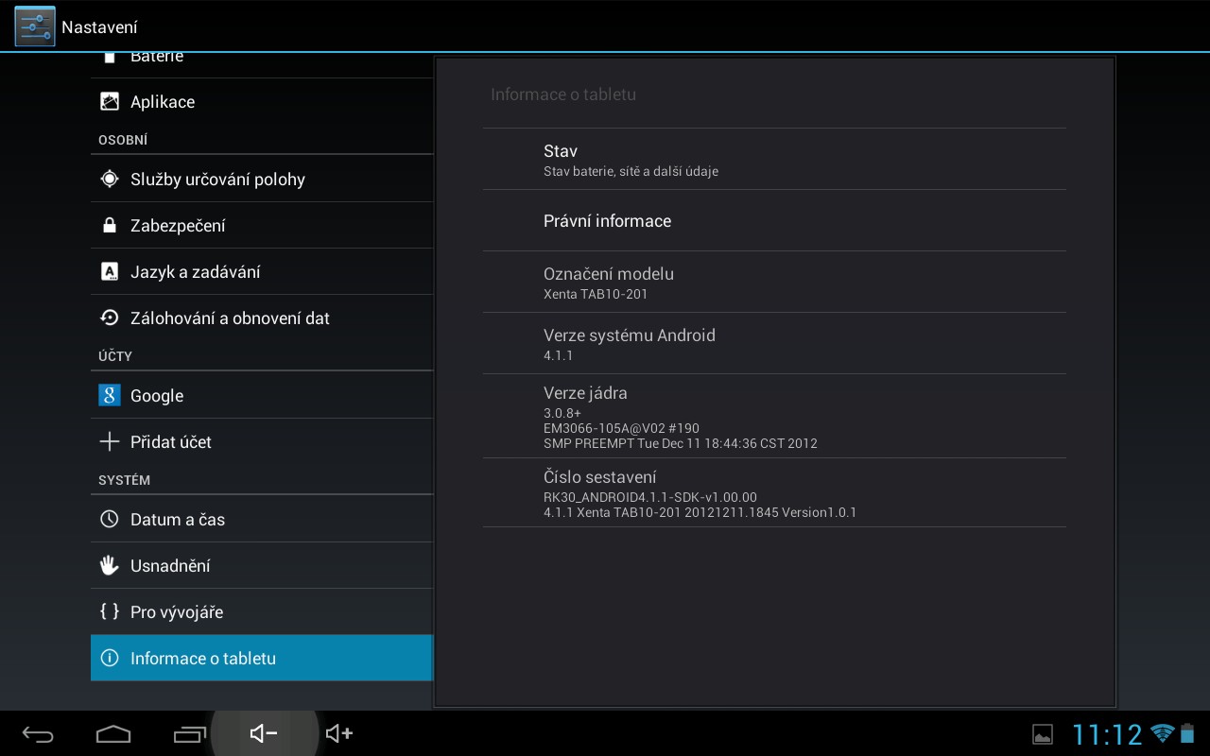Tap the Nastavení title text
The height and width of the screenshot is (756, 1210).
click(99, 27)
